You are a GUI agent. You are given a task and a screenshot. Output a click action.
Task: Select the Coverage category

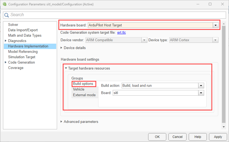[x=16, y=68]
